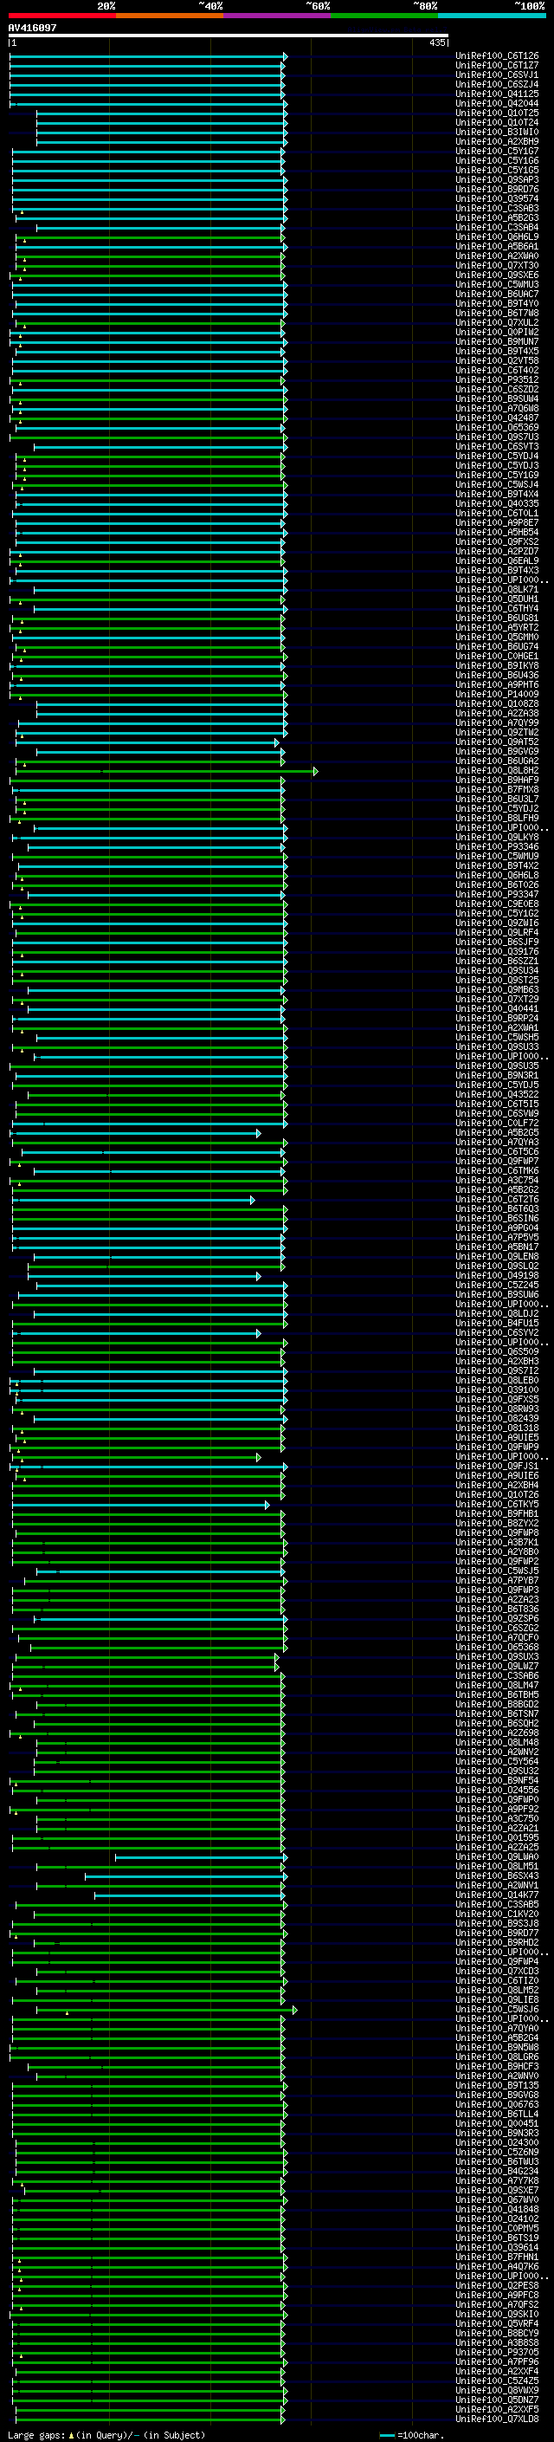Screen dimensions: 554x2442
Task: Click hit UniRef100_Q9SXE6
Action: 497,275
